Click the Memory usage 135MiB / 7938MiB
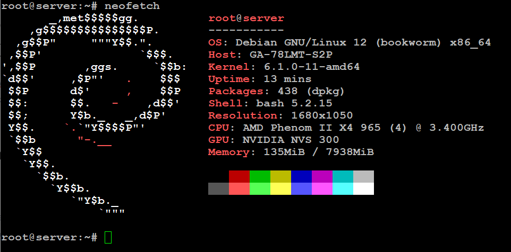 coord(319,152)
